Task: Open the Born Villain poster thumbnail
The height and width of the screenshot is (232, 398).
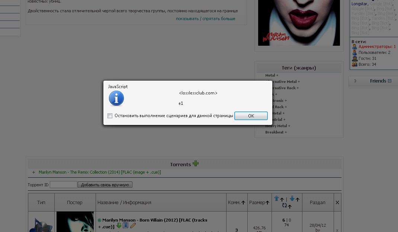Action: (75, 222)
